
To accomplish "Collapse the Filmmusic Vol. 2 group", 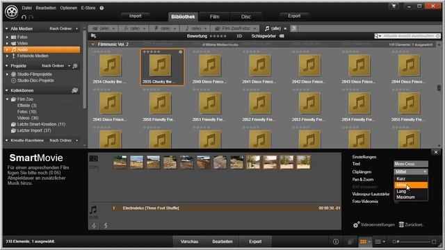I will [92, 44].
